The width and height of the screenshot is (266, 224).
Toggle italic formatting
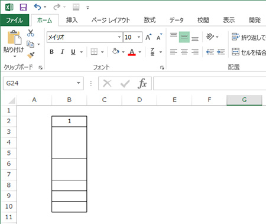pyautogui.click(x=62, y=52)
